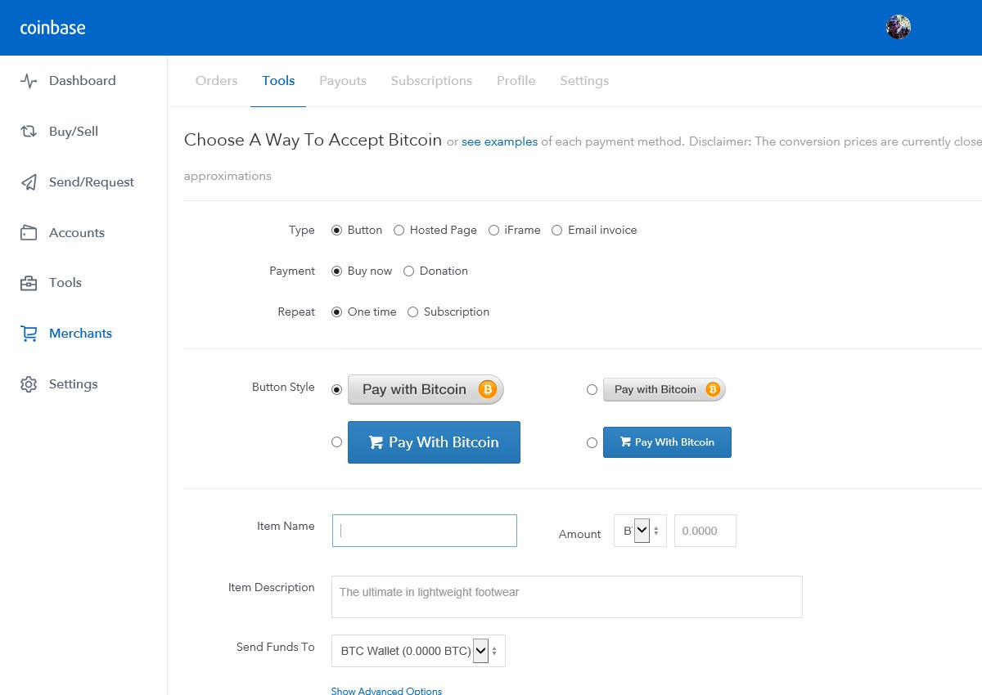982x695 pixels.
Task: Choose the iFrame type radio button
Action: [x=493, y=231]
